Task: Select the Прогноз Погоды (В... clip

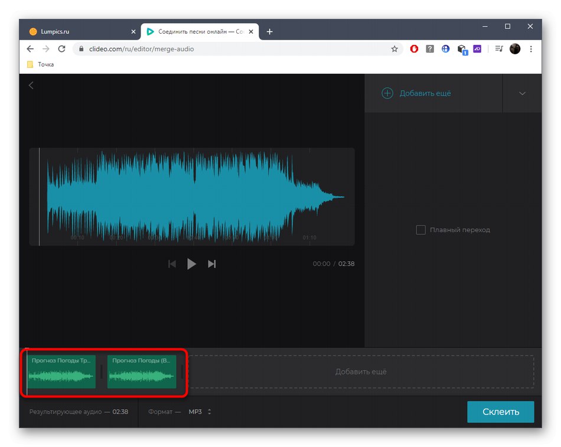Action: click(142, 371)
